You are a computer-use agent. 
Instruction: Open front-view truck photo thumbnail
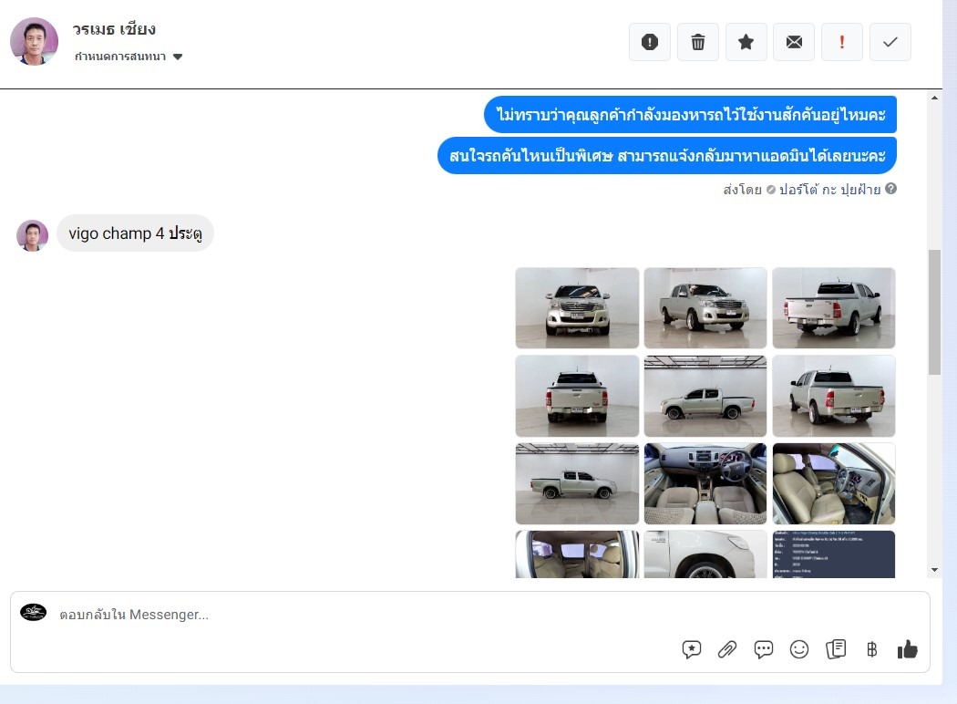pos(577,308)
